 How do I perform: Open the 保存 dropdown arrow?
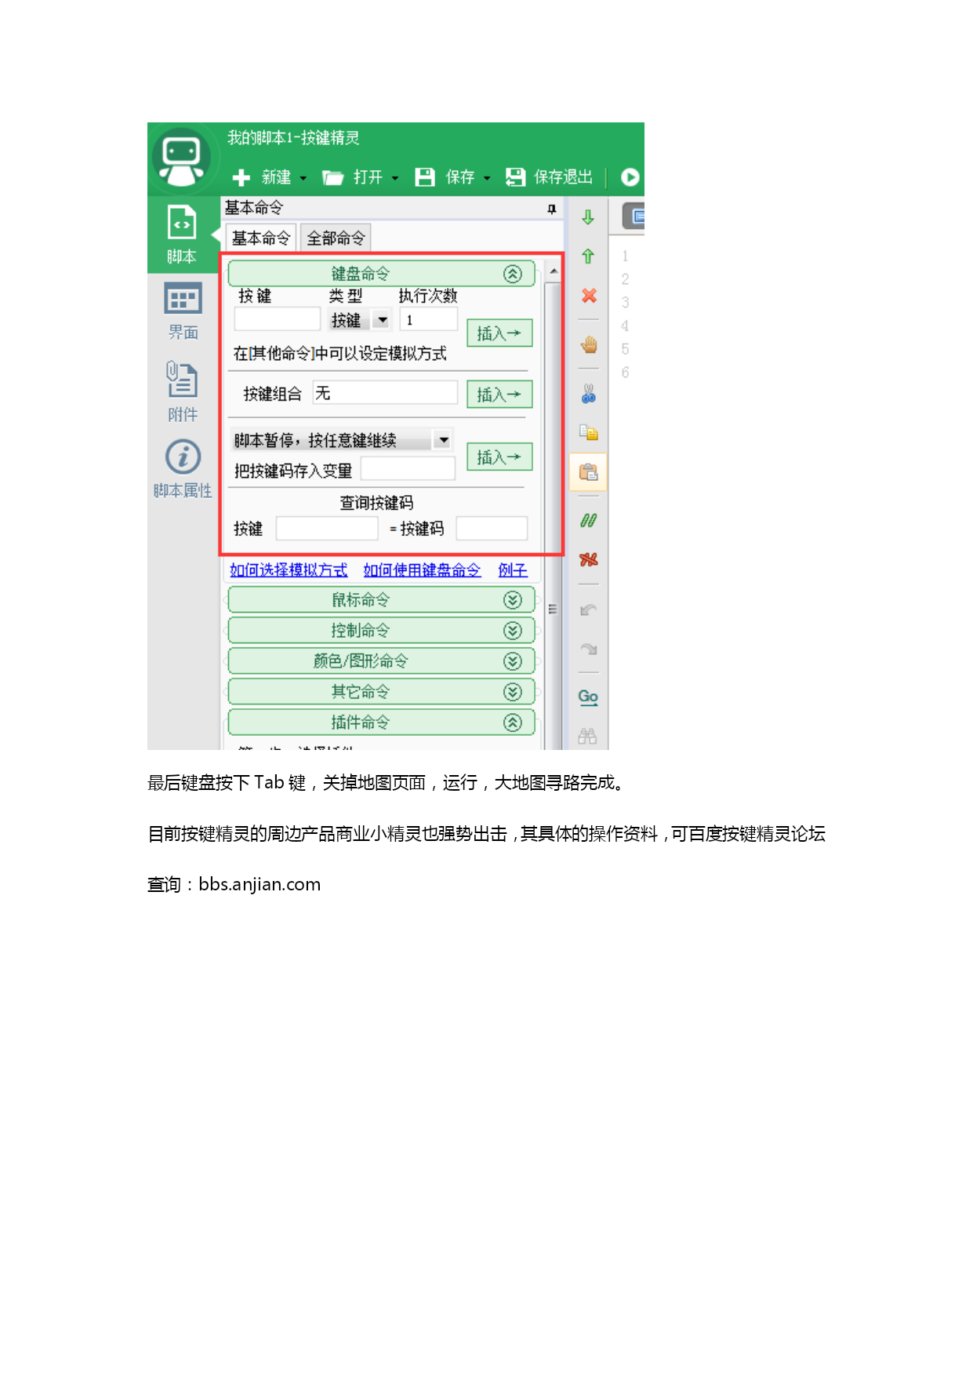click(487, 178)
